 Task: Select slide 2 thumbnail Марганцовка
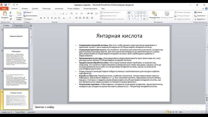(x=16, y=58)
